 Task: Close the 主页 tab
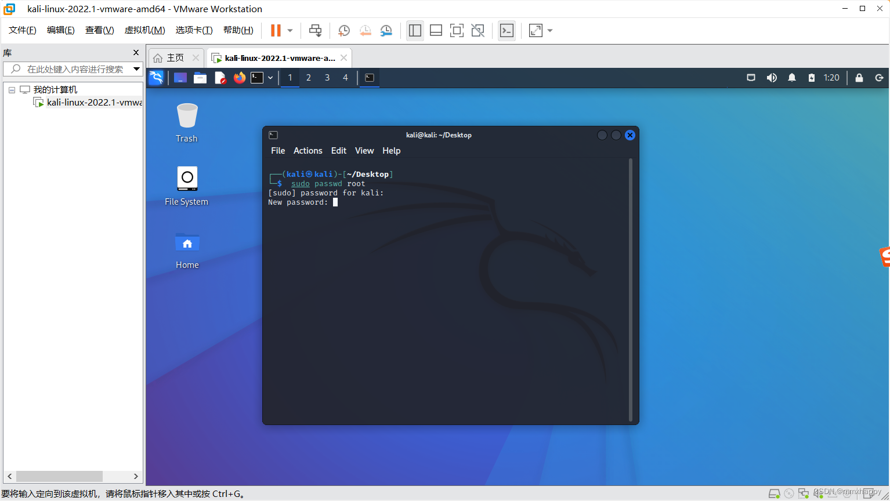click(x=196, y=58)
